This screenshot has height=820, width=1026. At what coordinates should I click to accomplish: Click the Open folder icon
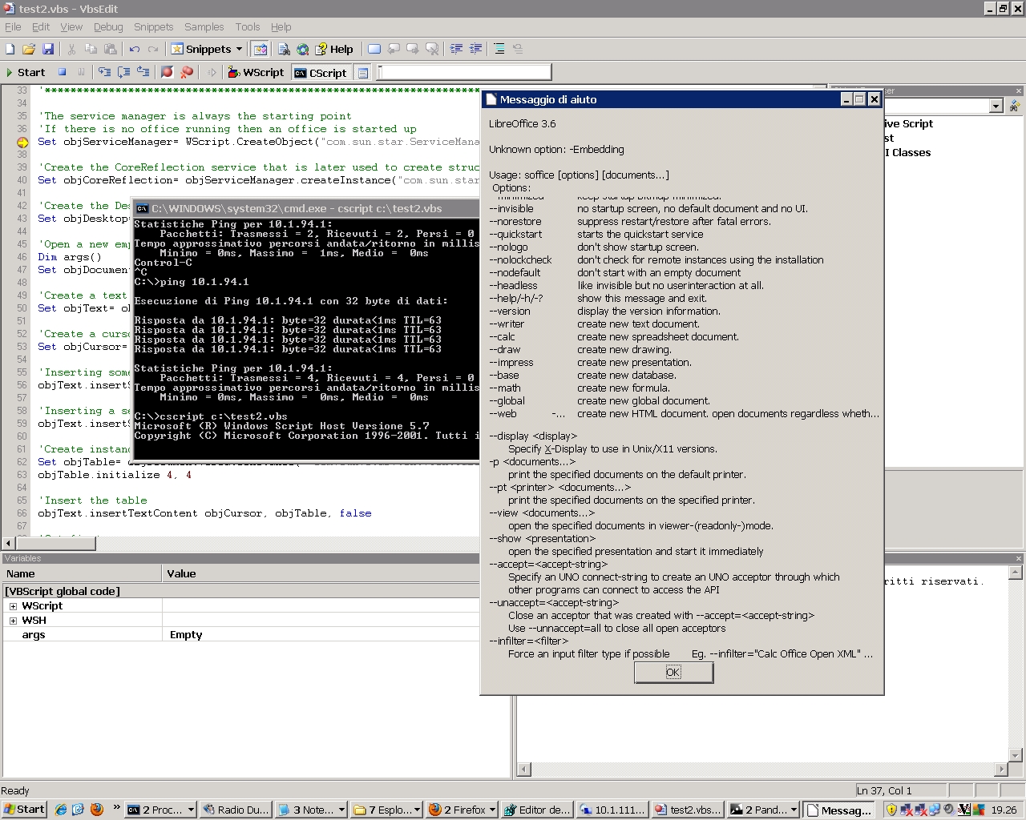(29, 49)
